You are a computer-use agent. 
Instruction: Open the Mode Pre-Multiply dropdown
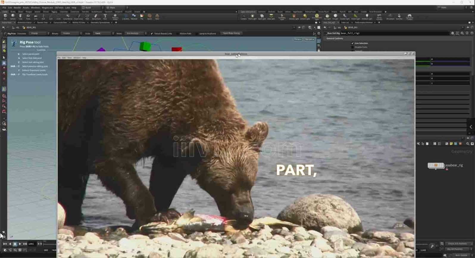click(136, 33)
